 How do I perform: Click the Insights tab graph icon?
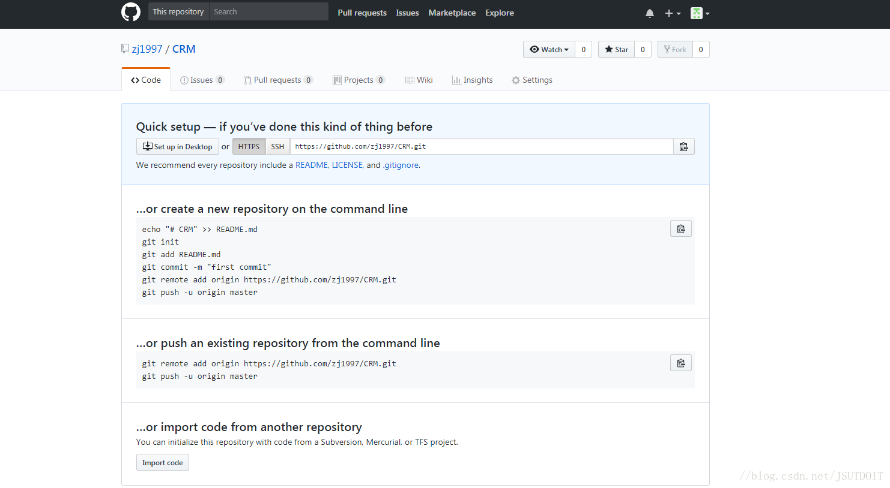[x=456, y=80]
